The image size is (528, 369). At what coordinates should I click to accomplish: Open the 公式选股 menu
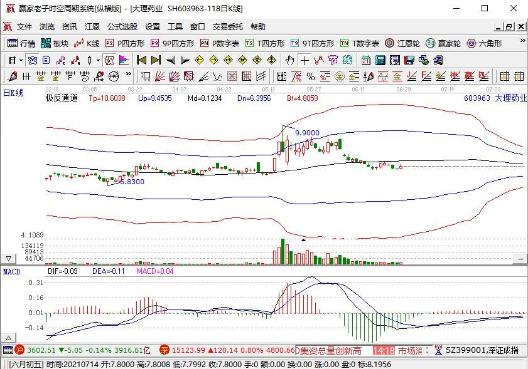pyautogui.click(x=122, y=26)
